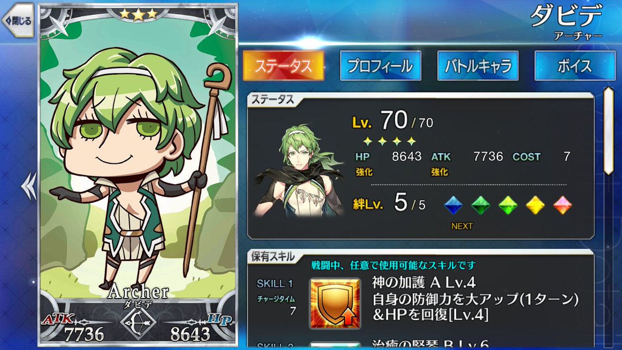Click the 強化 label under ATK
The image size is (622, 350).
[x=440, y=172]
